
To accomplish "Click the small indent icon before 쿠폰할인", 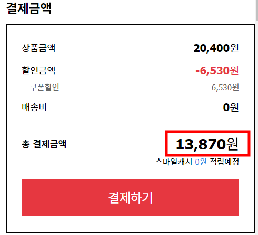I will (x=23, y=87).
